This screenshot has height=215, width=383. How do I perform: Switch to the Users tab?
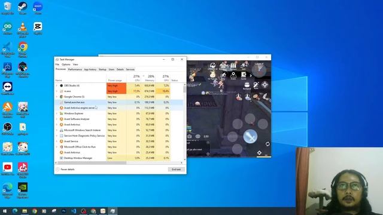pyautogui.click(x=111, y=69)
